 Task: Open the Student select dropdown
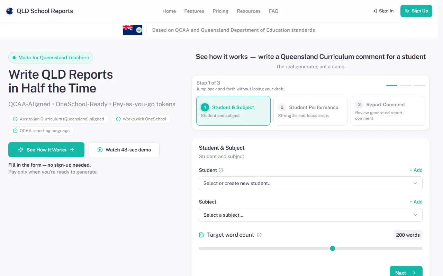click(310, 183)
